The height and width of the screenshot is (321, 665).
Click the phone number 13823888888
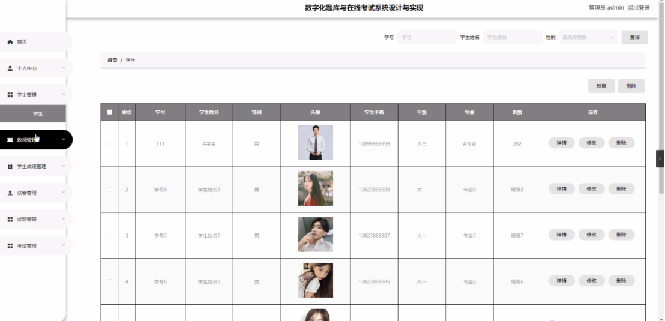[374, 190]
